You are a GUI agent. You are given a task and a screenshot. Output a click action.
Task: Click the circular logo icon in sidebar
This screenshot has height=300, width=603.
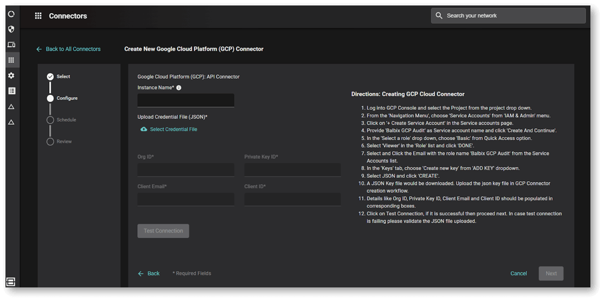(x=11, y=14)
